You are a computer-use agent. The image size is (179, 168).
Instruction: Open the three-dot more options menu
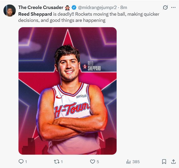(x=173, y=8)
